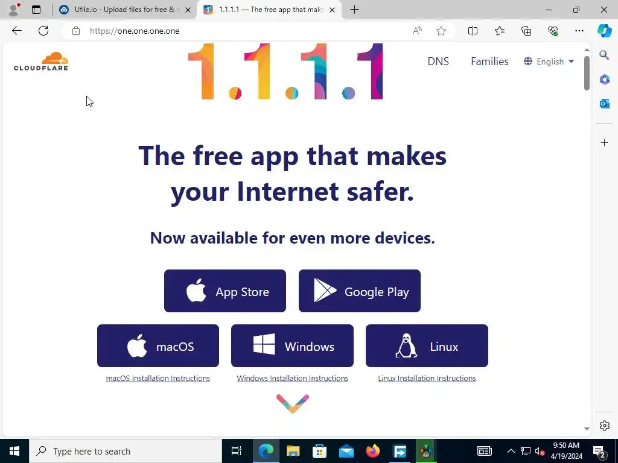Open macOS Installation Instructions link
The image size is (618, 463).
158,379
